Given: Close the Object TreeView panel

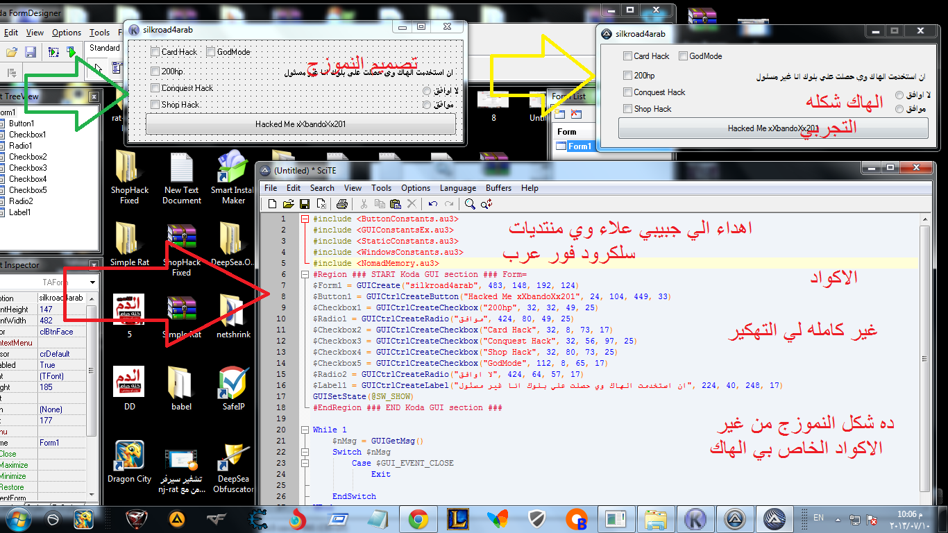Looking at the screenshot, I should point(94,97).
